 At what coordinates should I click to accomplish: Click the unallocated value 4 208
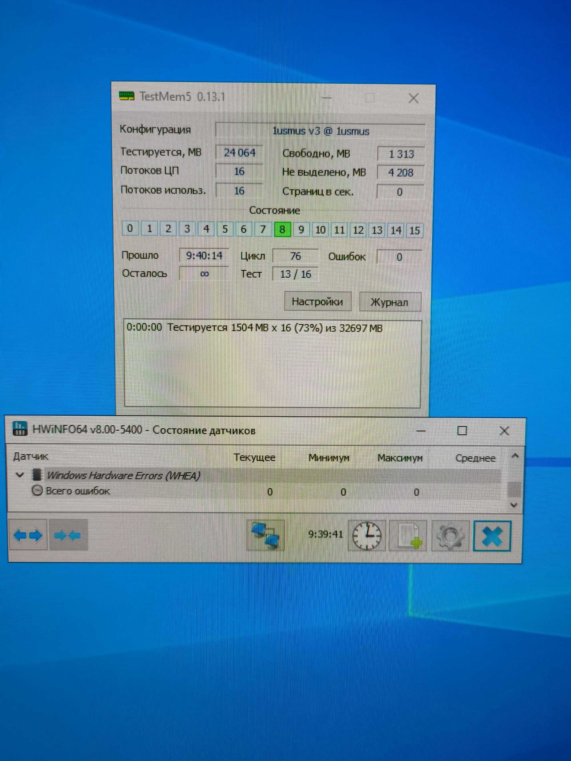401,172
